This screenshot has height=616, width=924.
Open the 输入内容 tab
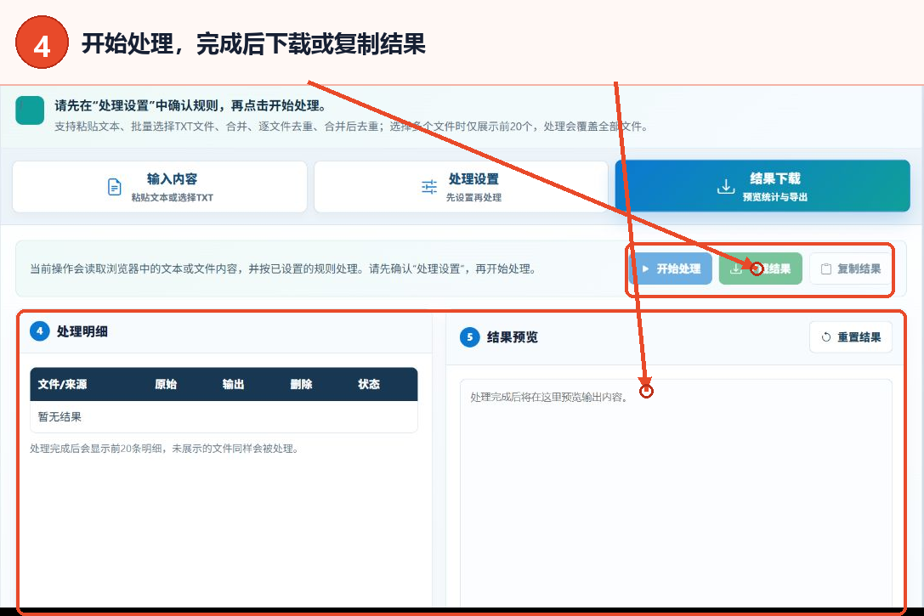point(160,187)
